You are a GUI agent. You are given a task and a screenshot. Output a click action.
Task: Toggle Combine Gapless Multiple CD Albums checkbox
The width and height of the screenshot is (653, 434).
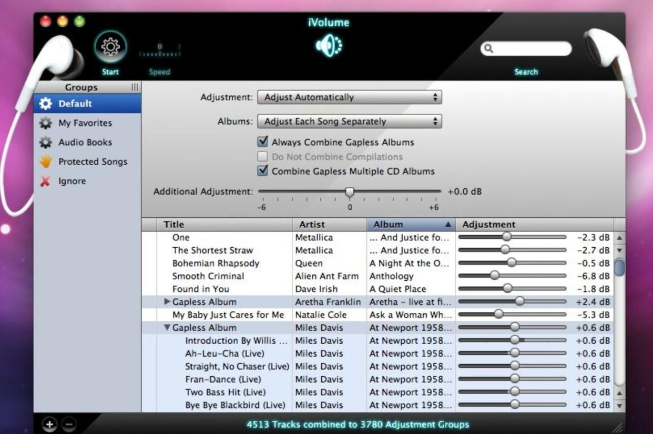pyautogui.click(x=263, y=171)
